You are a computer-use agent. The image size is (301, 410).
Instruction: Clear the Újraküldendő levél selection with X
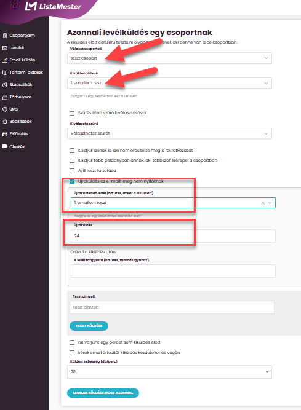(263, 203)
